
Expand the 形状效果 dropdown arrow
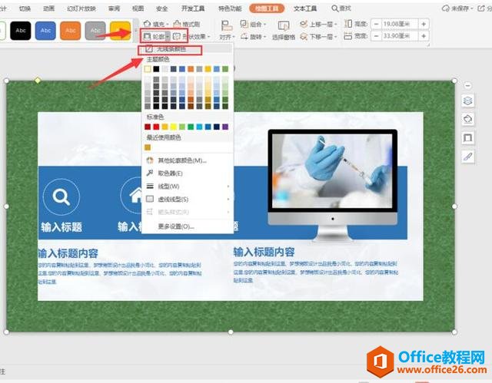point(208,37)
